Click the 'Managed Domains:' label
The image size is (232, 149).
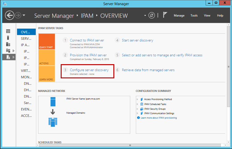(x=76, y=113)
